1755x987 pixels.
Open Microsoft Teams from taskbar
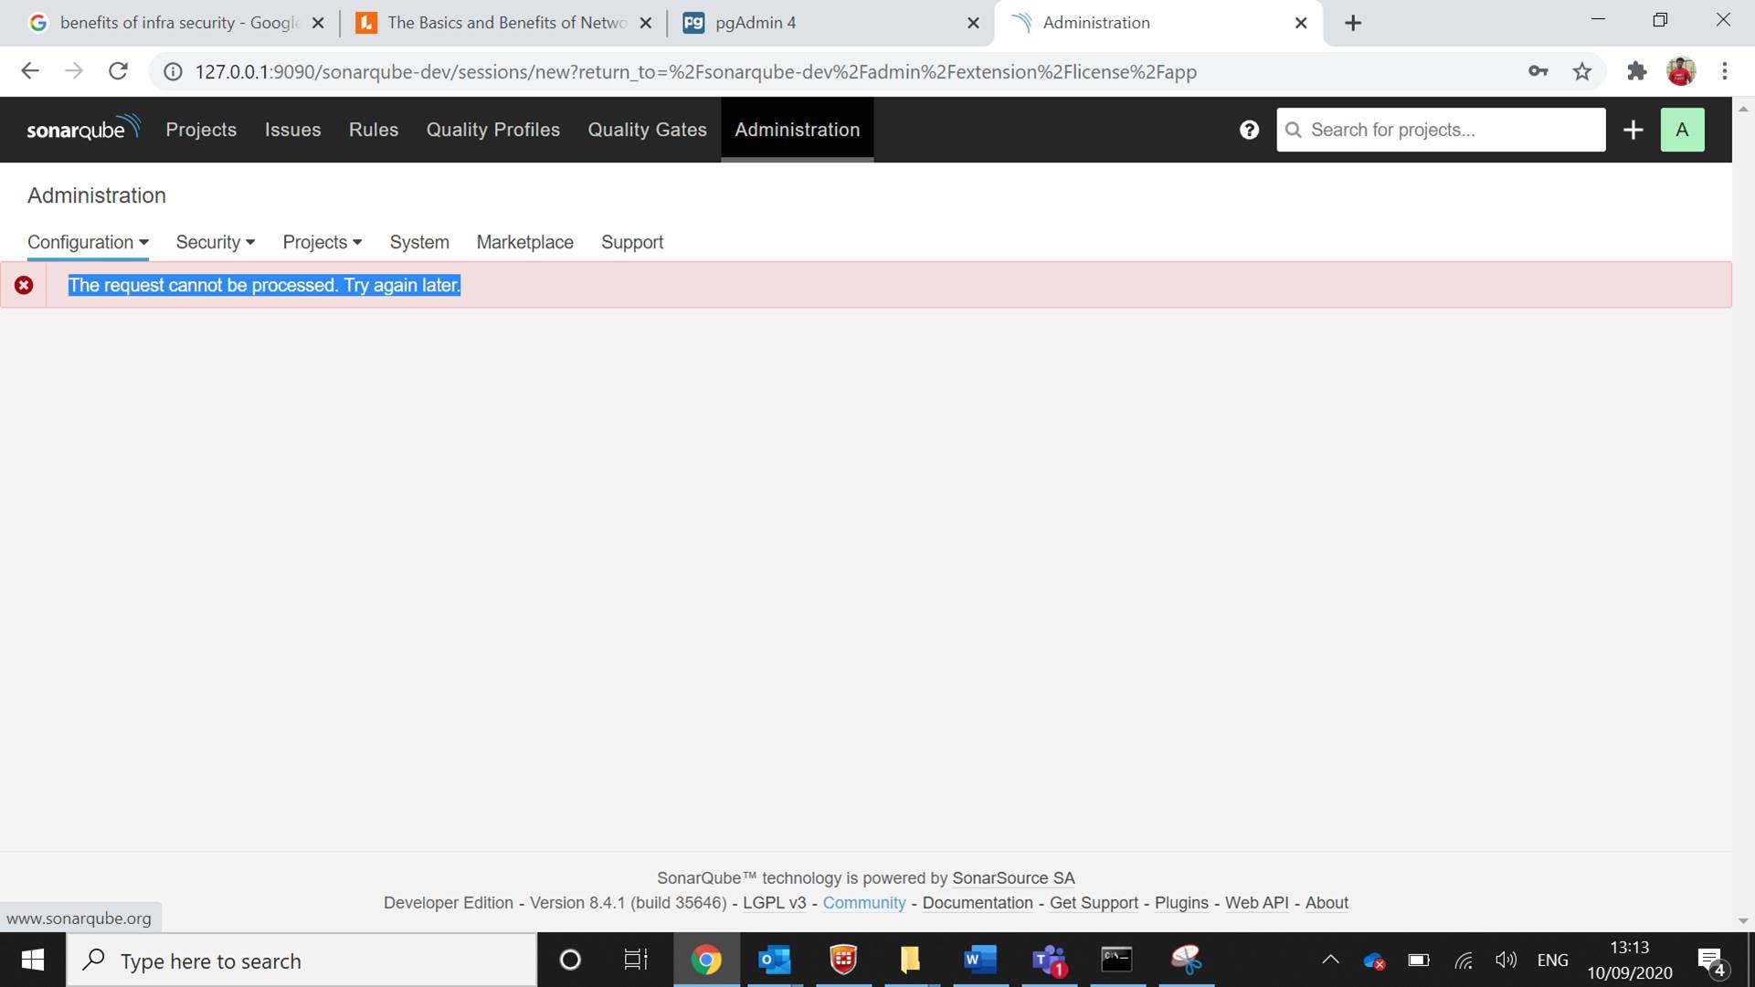click(x=1049, y=960)
